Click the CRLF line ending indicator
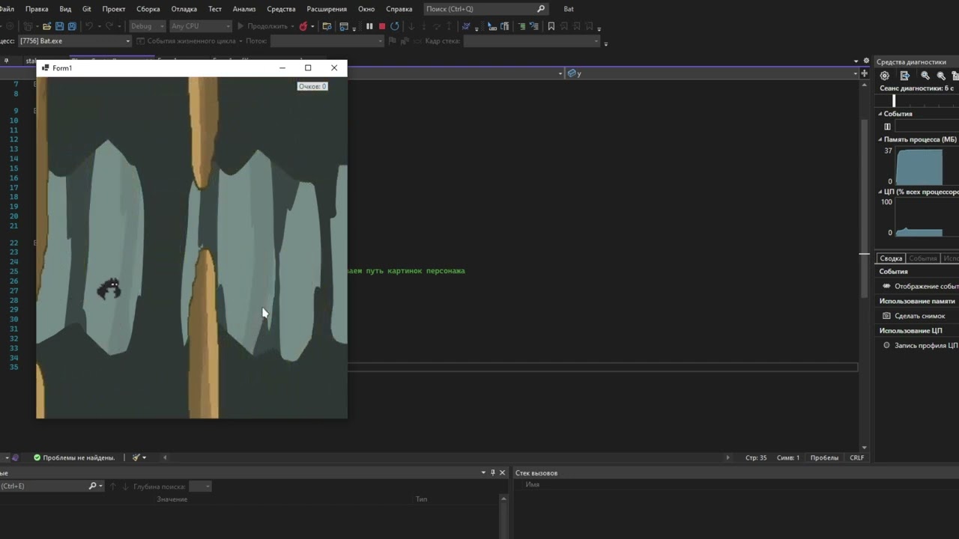Image resolution: width=959 pixels, height=539 pixels. tap(857, 457)
